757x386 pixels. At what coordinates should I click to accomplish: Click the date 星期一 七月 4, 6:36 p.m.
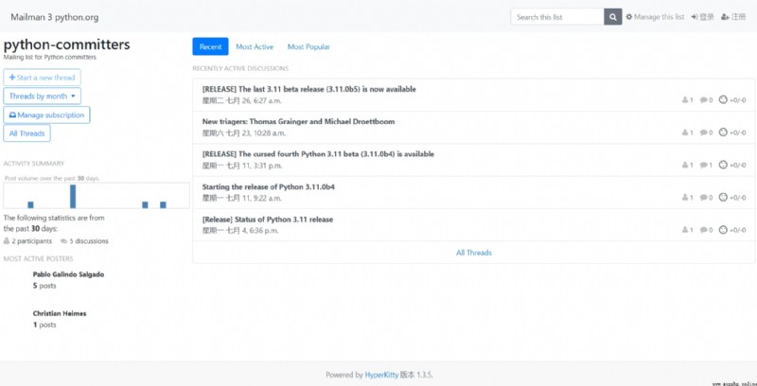[x=240, y=231]
